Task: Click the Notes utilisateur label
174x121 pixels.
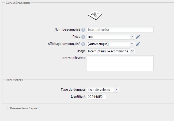Action: (74, 58)
